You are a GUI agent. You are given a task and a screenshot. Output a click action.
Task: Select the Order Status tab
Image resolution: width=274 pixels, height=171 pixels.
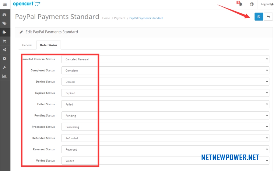pos(49,45)
